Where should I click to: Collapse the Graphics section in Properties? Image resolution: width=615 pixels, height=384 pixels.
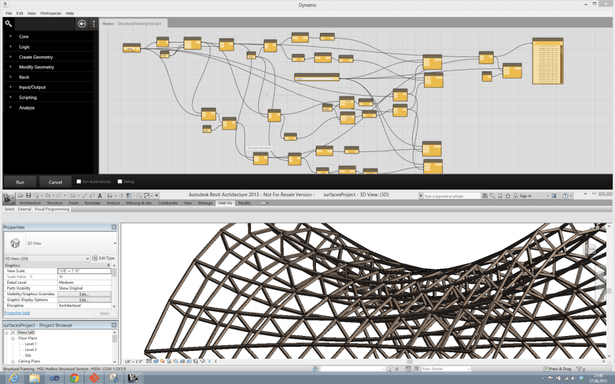(x=108, y=265)
